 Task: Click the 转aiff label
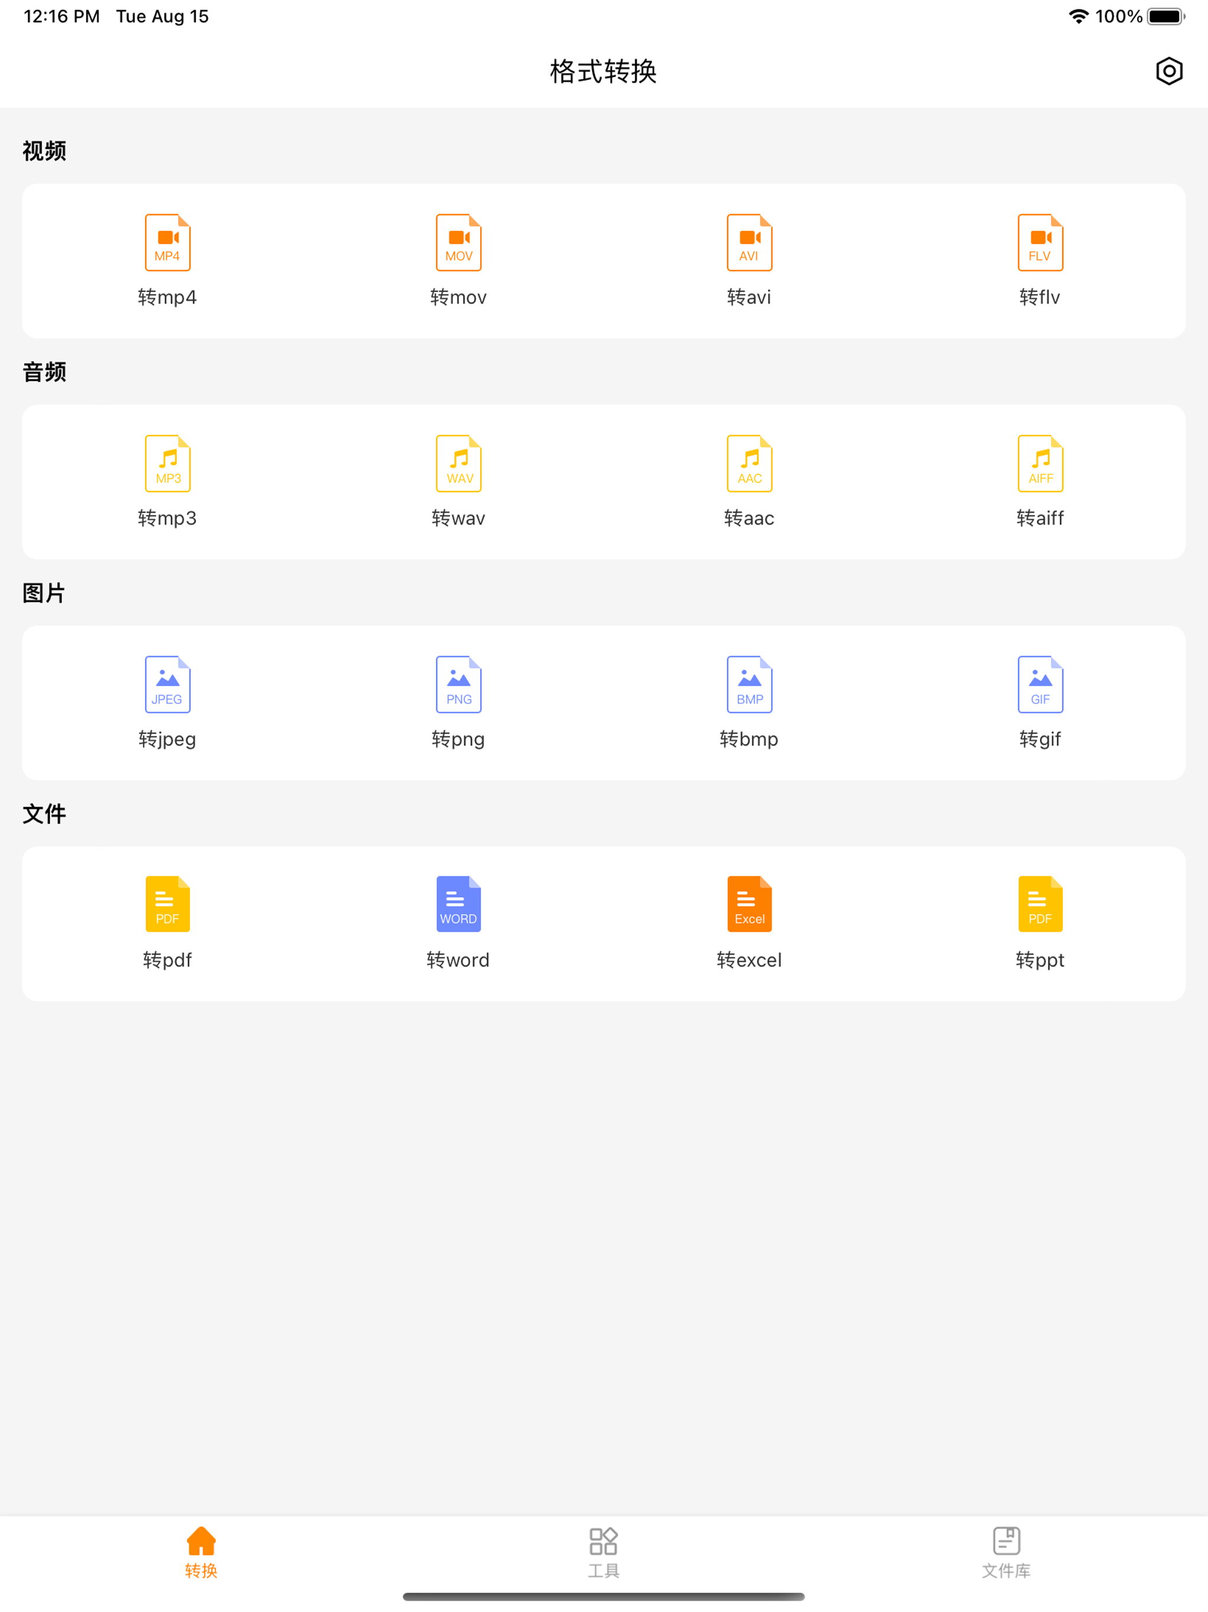tap(1040, 518)
